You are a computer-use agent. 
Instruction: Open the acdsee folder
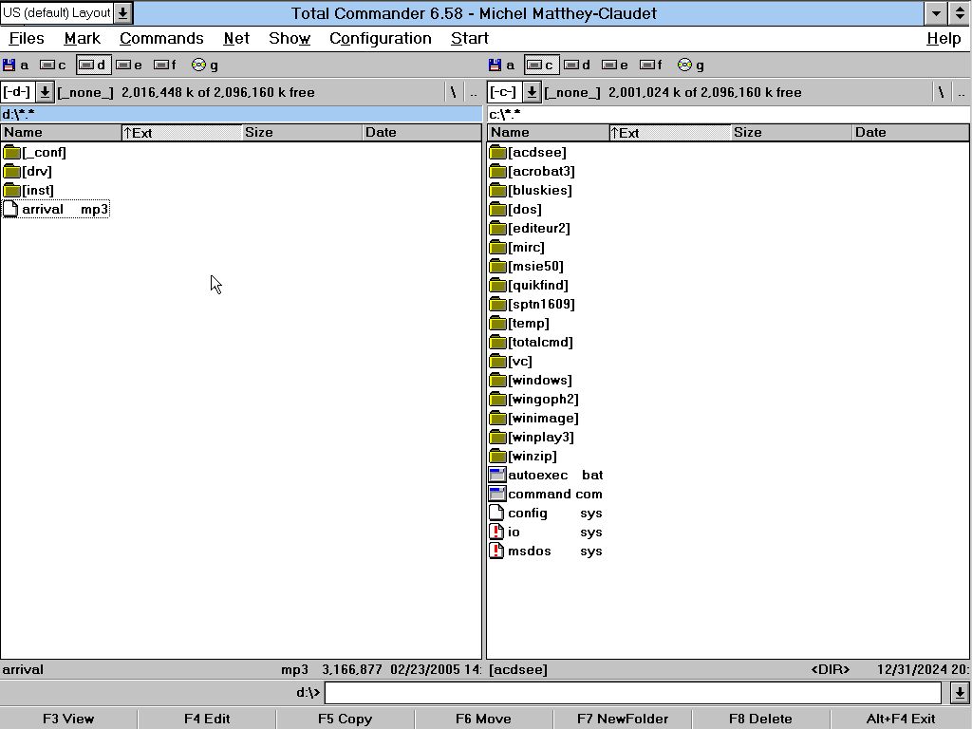click(x=536, y=152)
